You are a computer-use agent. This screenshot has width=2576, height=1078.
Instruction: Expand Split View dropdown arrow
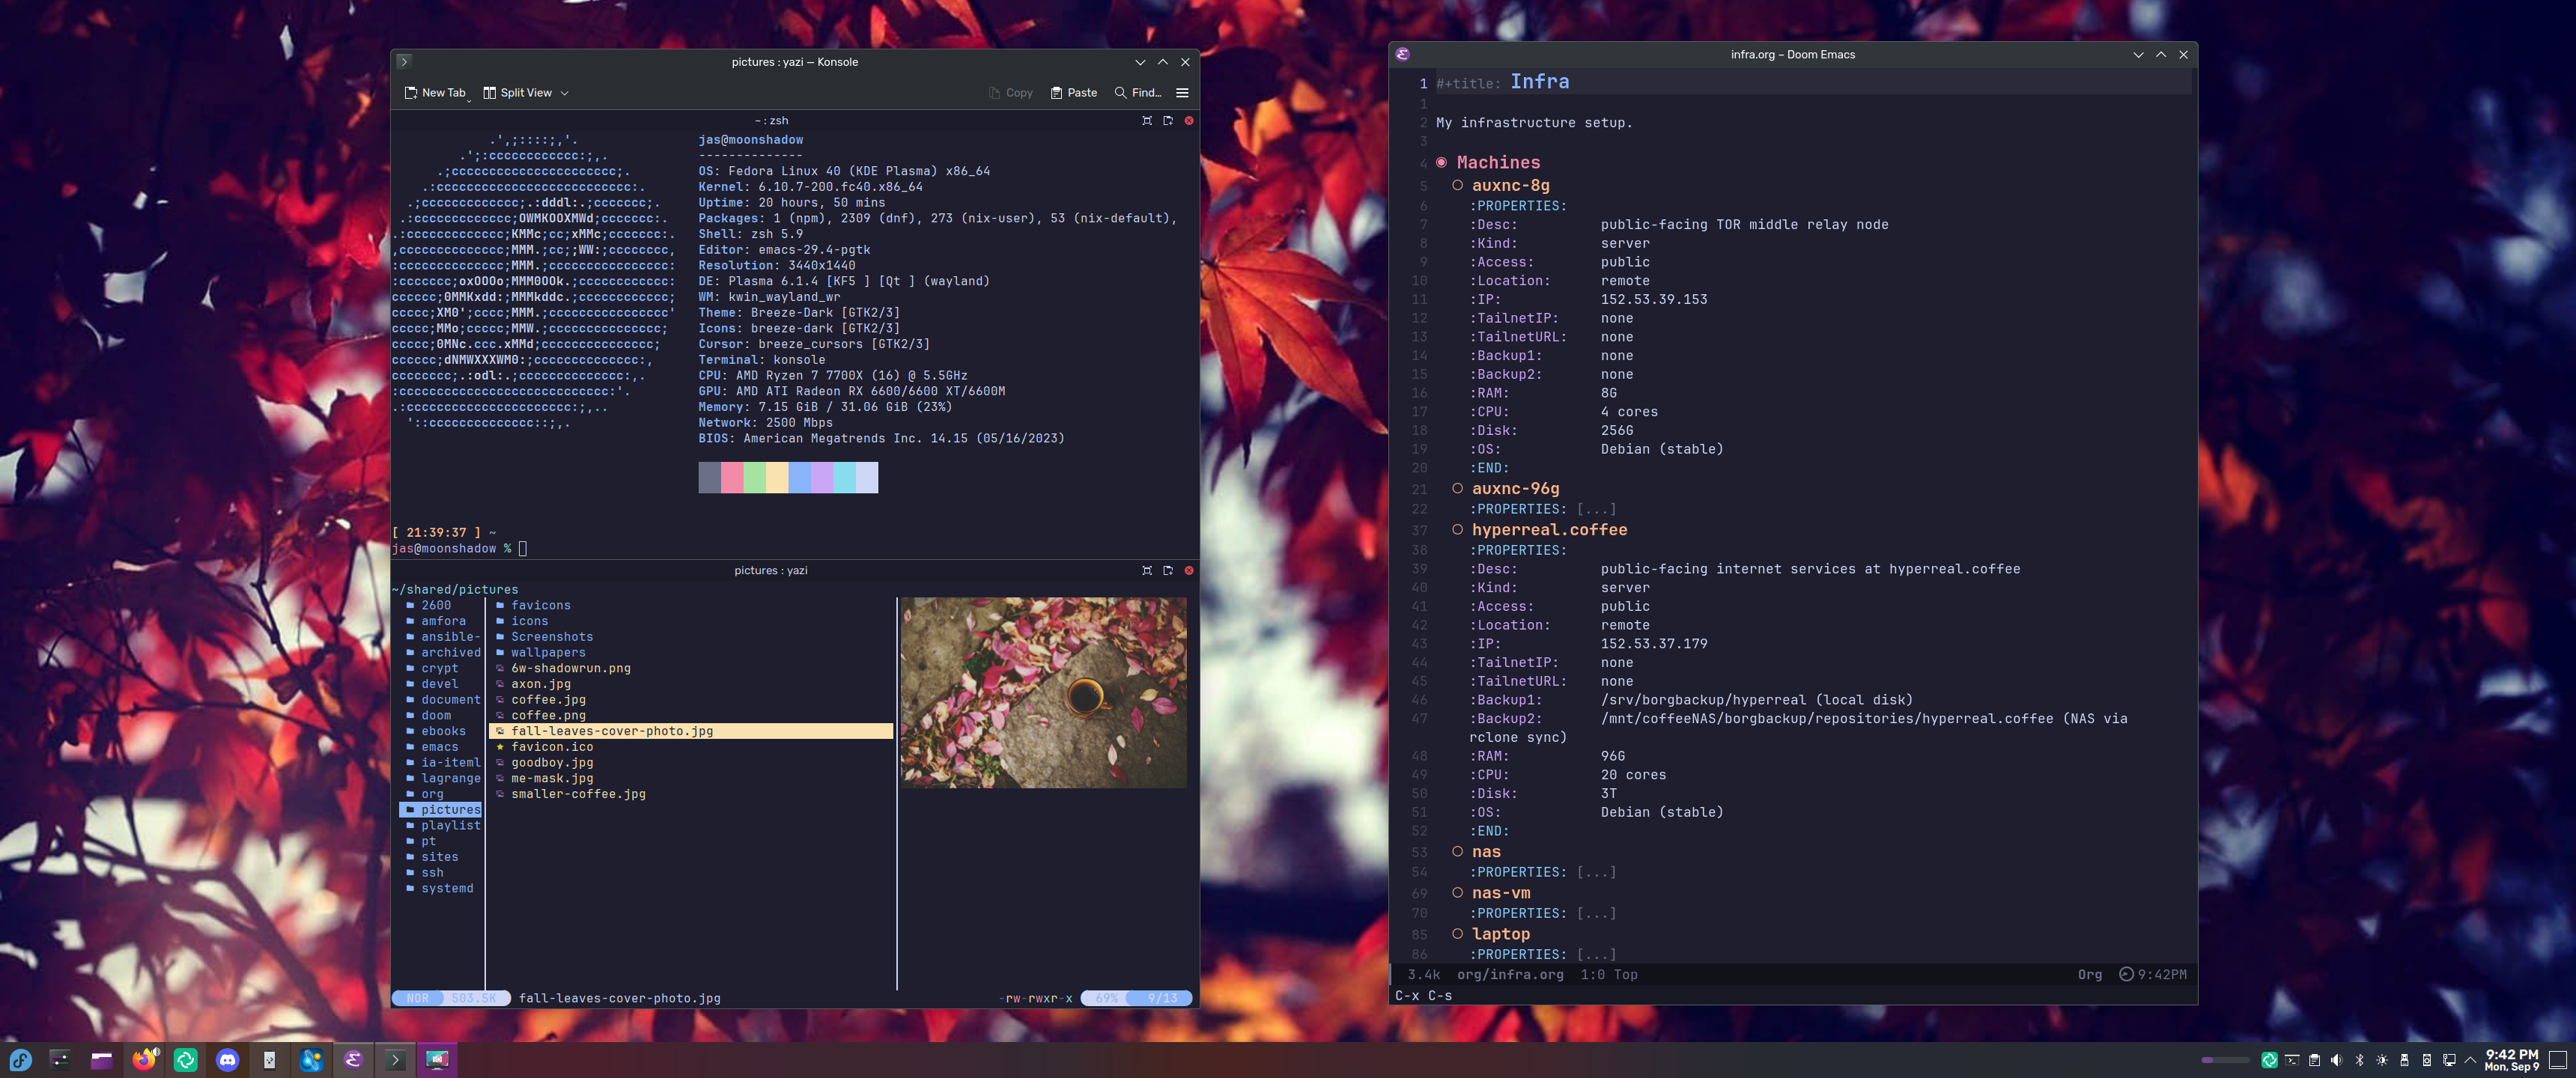click(x=564, y=93)
